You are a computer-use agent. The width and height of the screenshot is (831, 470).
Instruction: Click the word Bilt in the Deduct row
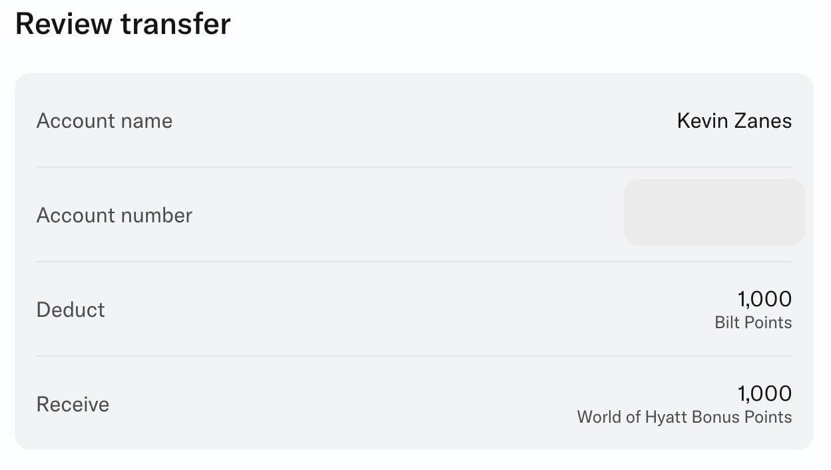tap(728, 323)
